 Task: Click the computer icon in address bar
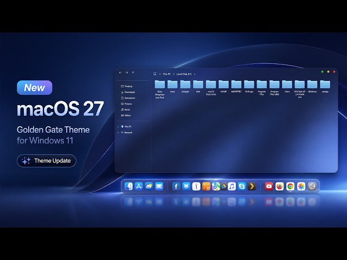click(155, 74)
